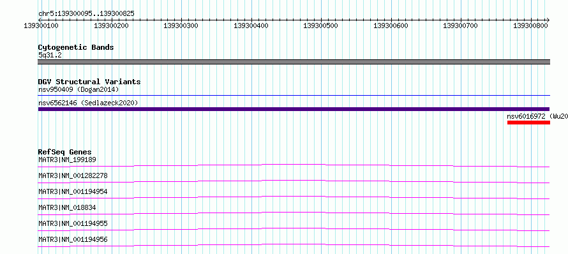The height and width of the screenshot is (254, 568).
Task: Open transcript MATR3|NM_199189
Action: point(67,160)
